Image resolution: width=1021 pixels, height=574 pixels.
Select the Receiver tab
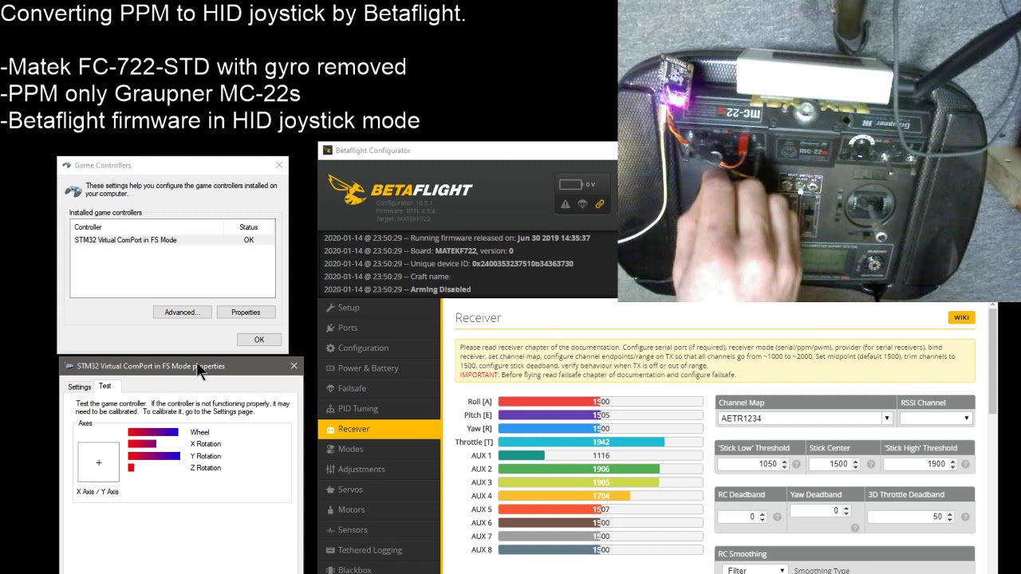pyautogui.click(x=379, y=429)
